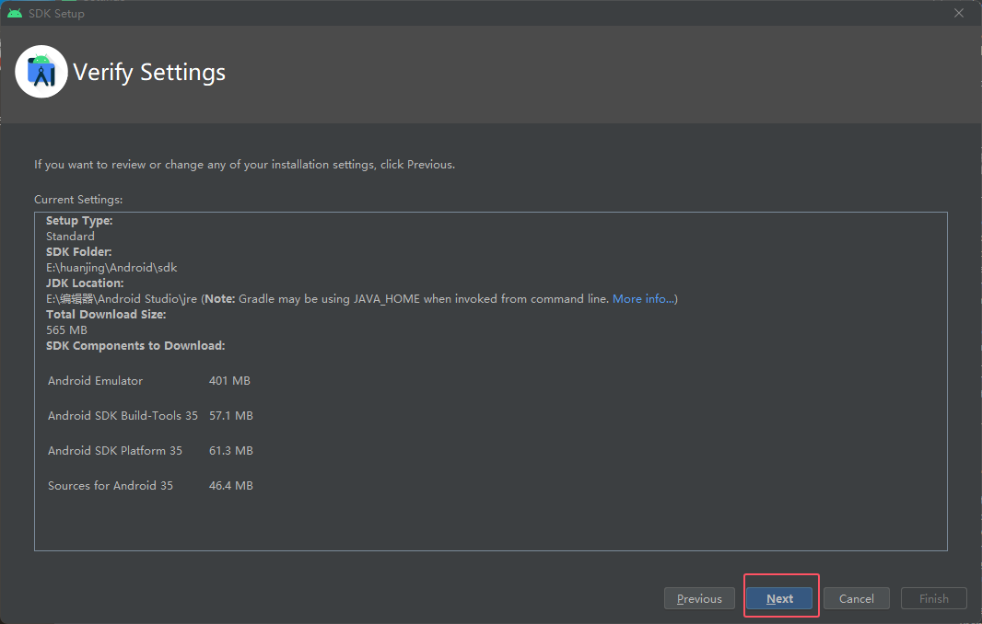Close the SDK Setup dialog

click(x=959, y=13)
